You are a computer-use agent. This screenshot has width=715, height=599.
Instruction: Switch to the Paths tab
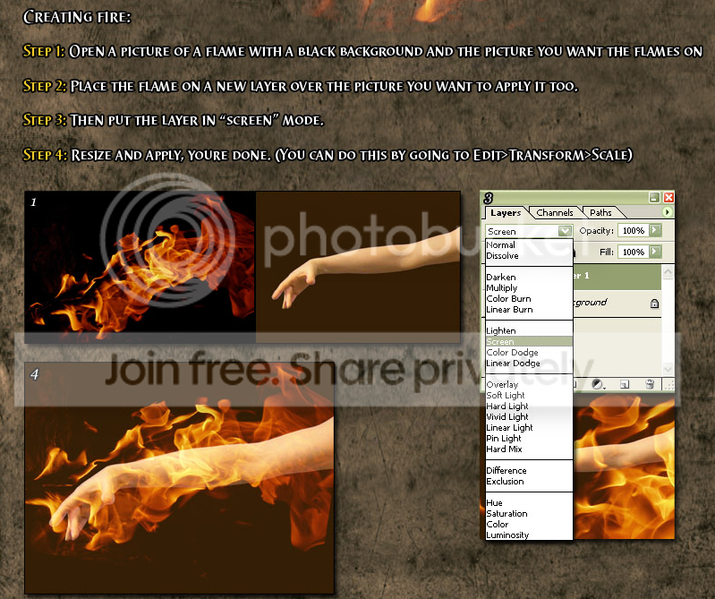pos(600,213)
